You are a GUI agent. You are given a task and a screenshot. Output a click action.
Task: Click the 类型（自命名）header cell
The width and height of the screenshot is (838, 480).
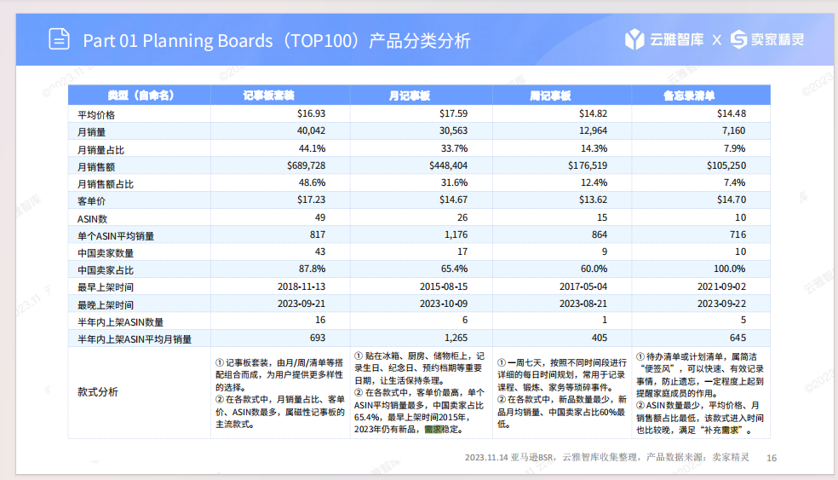pos(141,95)
